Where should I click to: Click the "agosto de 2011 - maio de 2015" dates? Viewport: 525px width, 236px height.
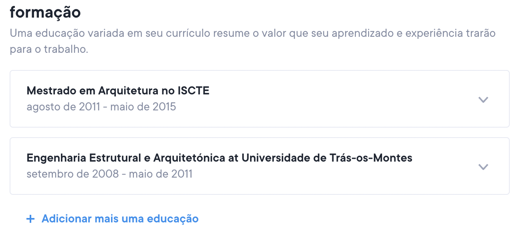101,107
